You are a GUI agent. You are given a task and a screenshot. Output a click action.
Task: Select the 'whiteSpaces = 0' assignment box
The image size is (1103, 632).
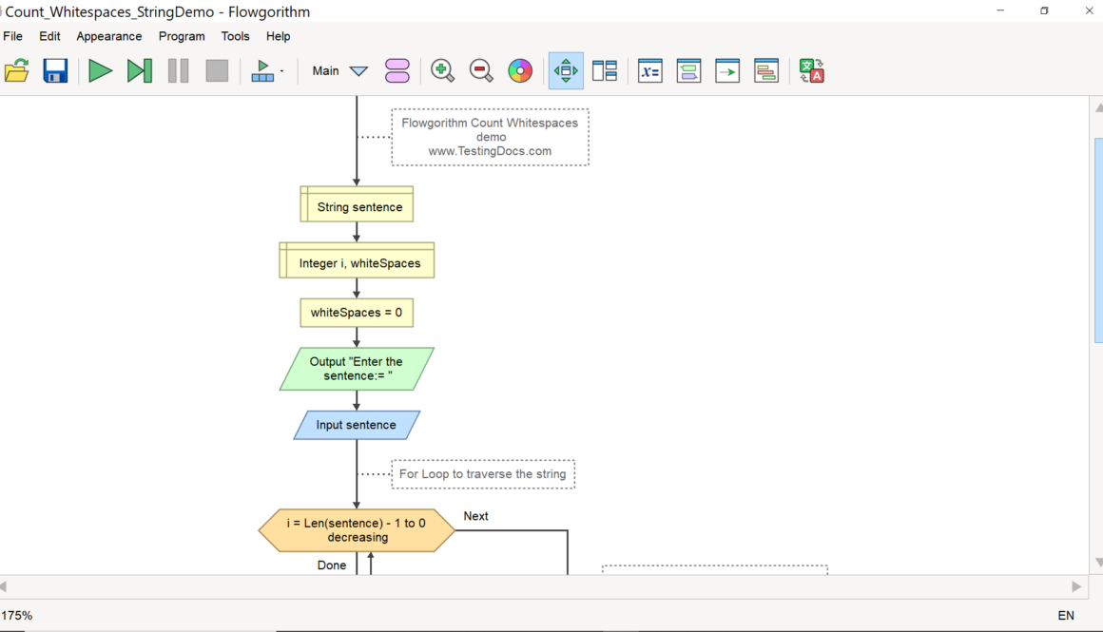(x=357, y=313)
